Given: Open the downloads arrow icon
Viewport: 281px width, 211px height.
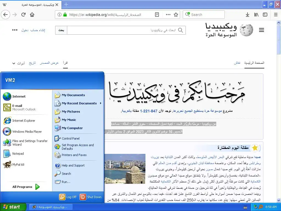Looking at the screenshot, I should click(248, 15).
